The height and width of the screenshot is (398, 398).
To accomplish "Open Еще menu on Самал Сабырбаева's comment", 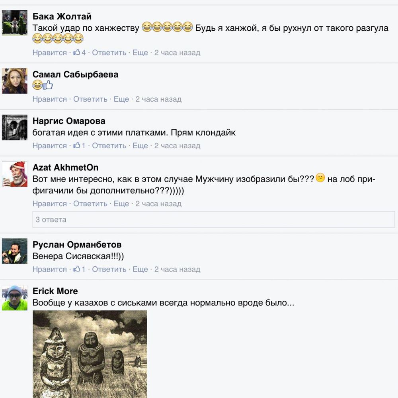I will pos(121,99).
